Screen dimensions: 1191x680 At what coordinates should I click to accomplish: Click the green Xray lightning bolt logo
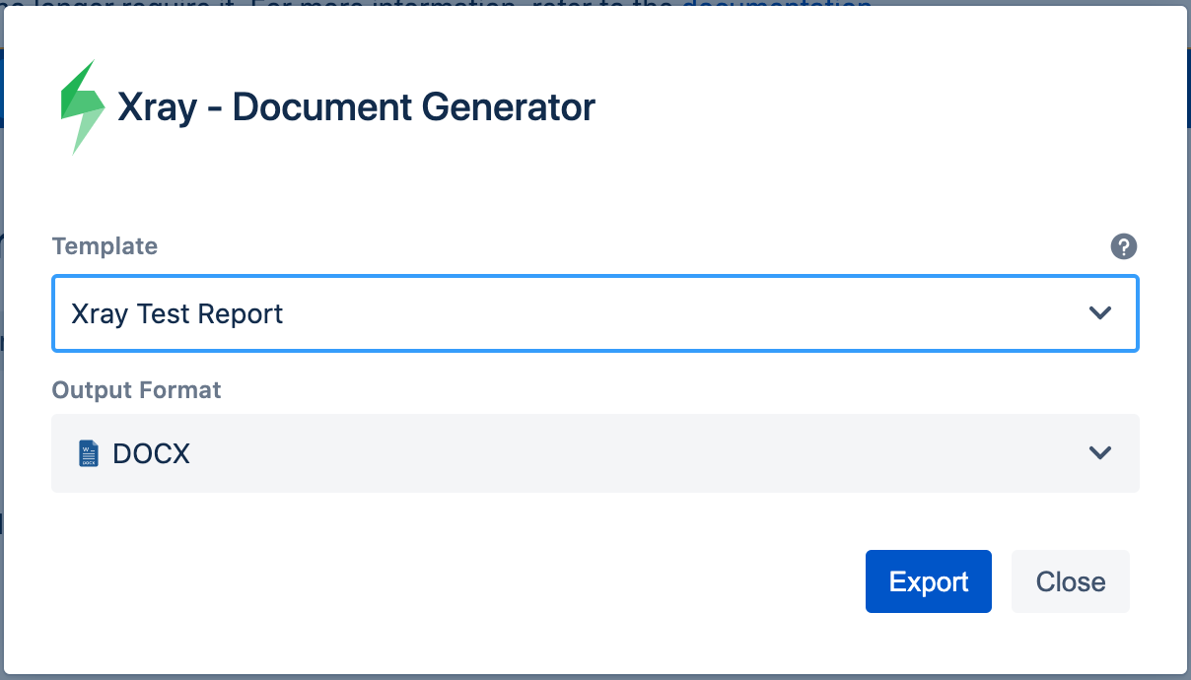click(x=83, y=107)
